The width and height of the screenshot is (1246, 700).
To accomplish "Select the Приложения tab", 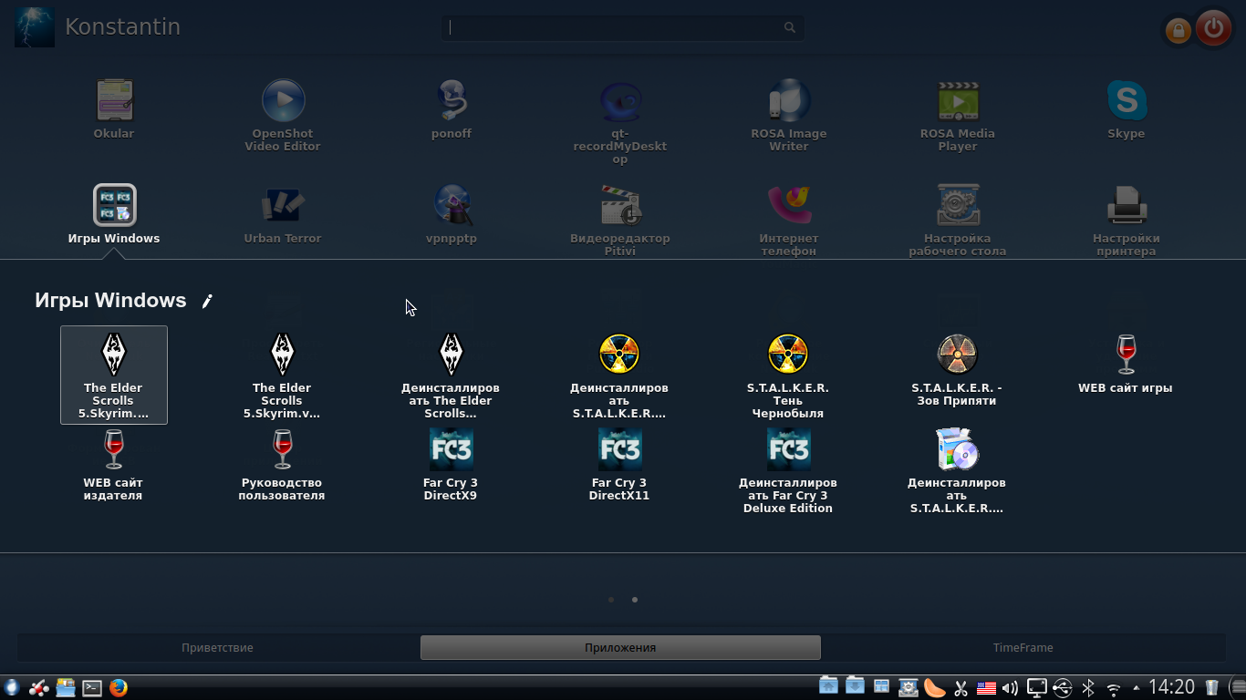I will pos(620,648).
